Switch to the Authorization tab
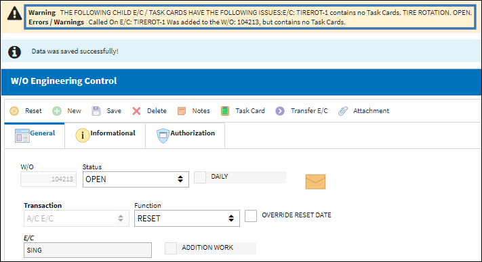 pos(185,135)
